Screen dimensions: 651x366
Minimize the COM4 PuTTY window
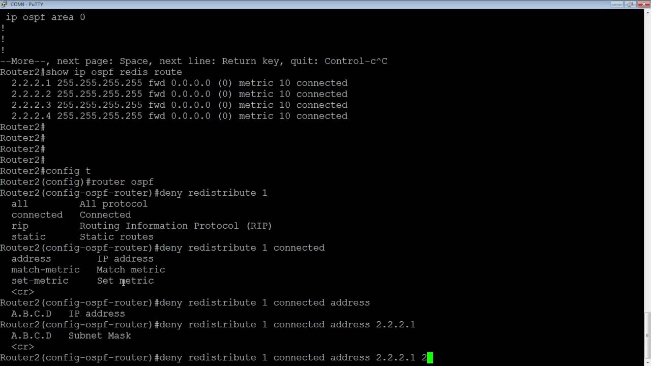click(x=617, y=4)
